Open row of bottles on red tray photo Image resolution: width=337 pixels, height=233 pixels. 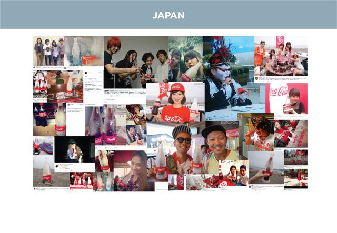81,180
